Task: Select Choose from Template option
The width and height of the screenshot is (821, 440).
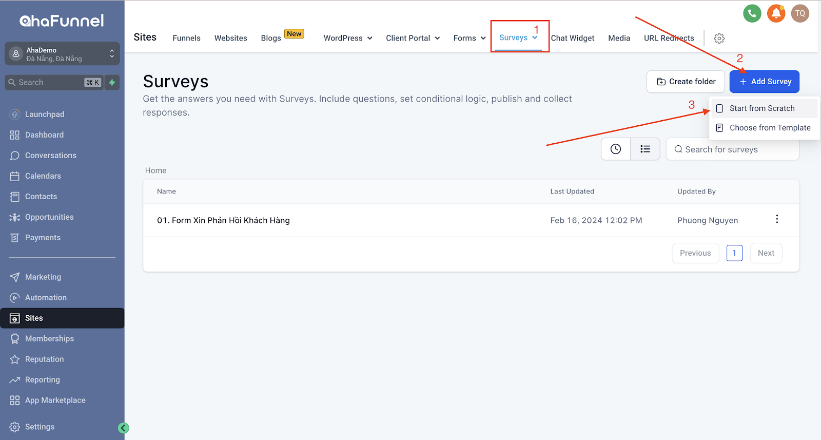Action: (x=764, y=128)
